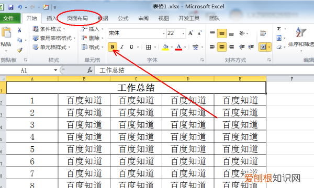Click the Decrease Font Size icon
Image resolution: width=314 pixels, height=188 pixels.
(x=200, y=33)
